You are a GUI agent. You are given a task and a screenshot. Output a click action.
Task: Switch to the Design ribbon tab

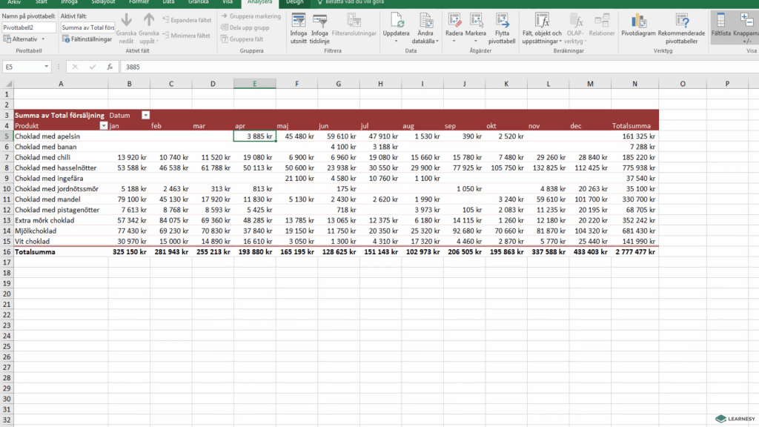tap(294, 2)
